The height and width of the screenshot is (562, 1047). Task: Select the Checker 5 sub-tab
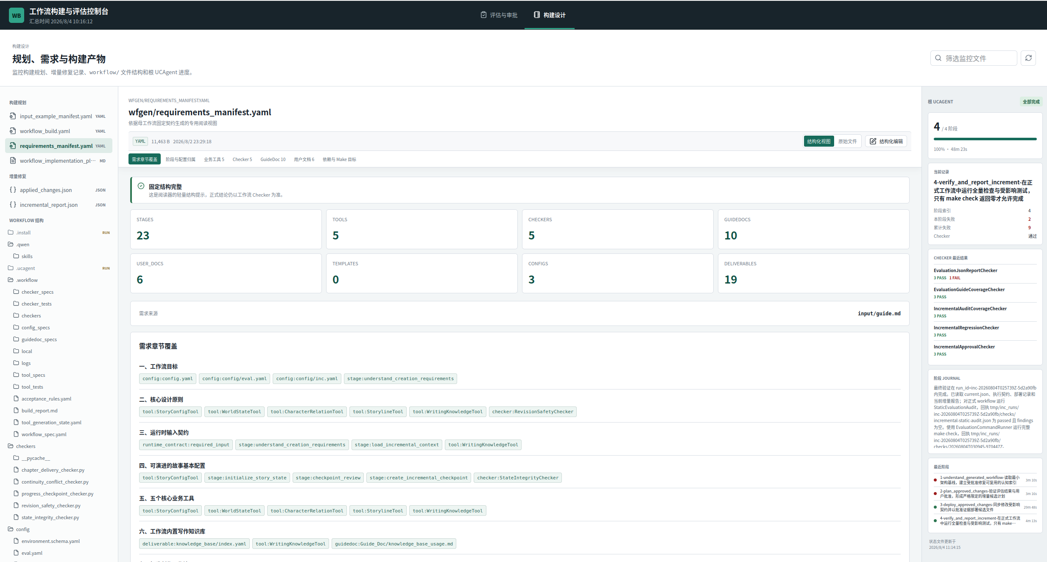tap(242, 159)
